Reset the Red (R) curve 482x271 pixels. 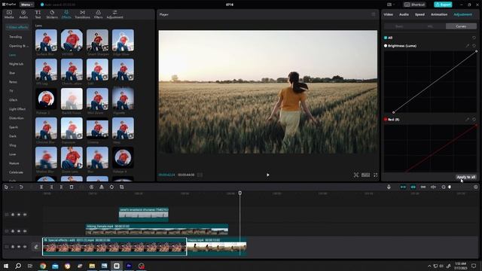coord(474,119)
